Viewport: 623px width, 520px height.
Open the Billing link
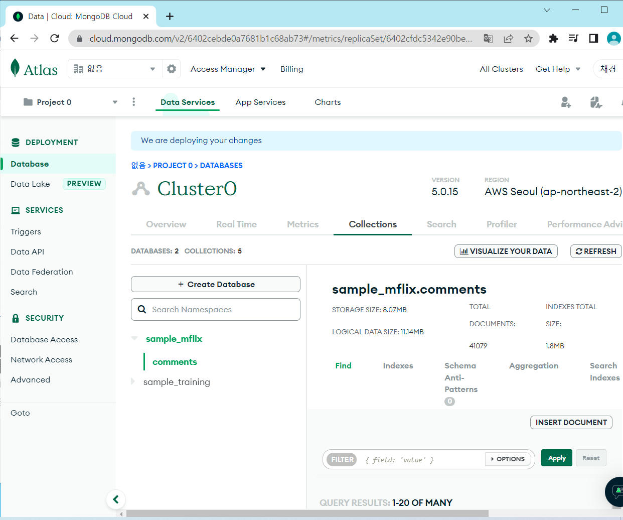coord(292,69)
